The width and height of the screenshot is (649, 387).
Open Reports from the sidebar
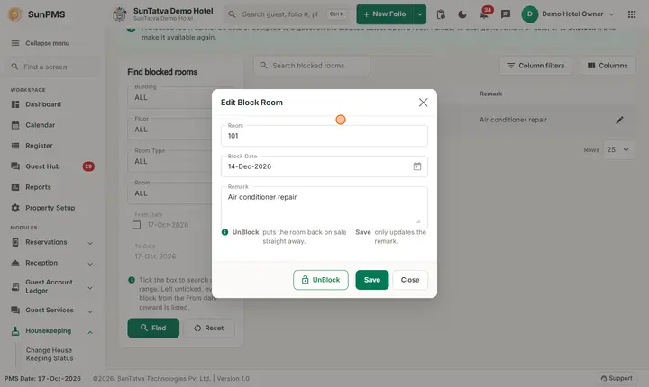tap(38, 187)
